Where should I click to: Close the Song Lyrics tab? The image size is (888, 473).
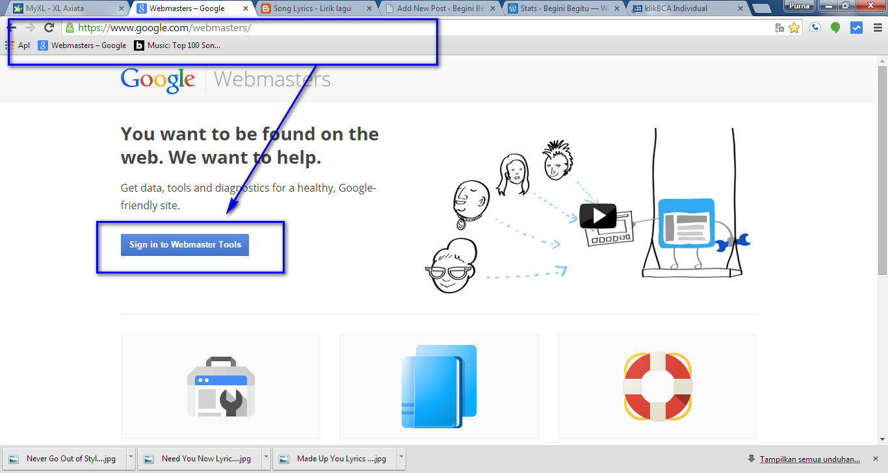point(368,9)
